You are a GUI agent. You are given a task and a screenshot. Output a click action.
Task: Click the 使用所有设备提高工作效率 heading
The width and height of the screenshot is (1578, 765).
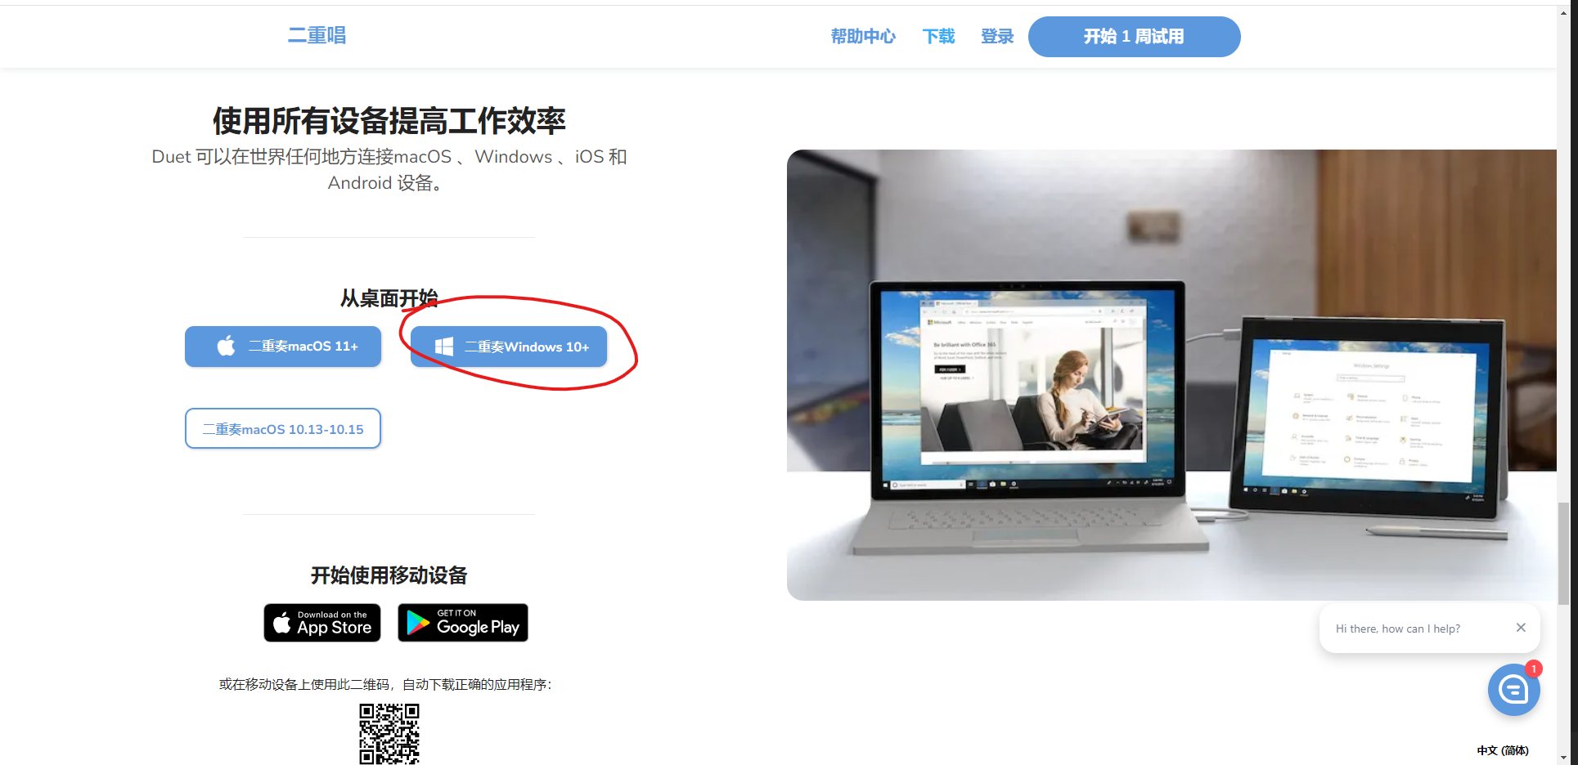389,121
